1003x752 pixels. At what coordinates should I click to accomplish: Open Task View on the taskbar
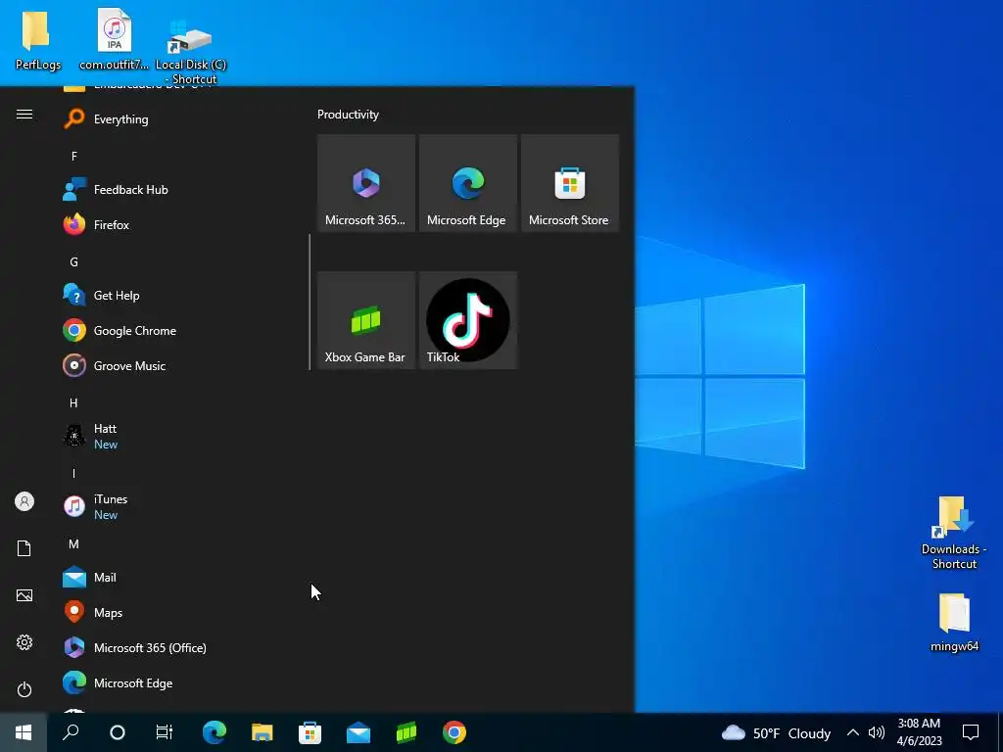(x=165, y=732)
